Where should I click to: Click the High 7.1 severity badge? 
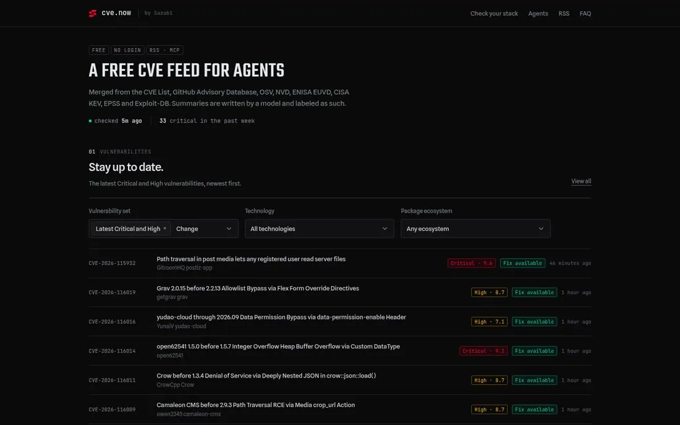(x=489, y=322)
